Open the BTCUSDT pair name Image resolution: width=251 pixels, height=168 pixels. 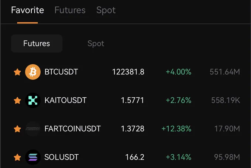(61, 72)
